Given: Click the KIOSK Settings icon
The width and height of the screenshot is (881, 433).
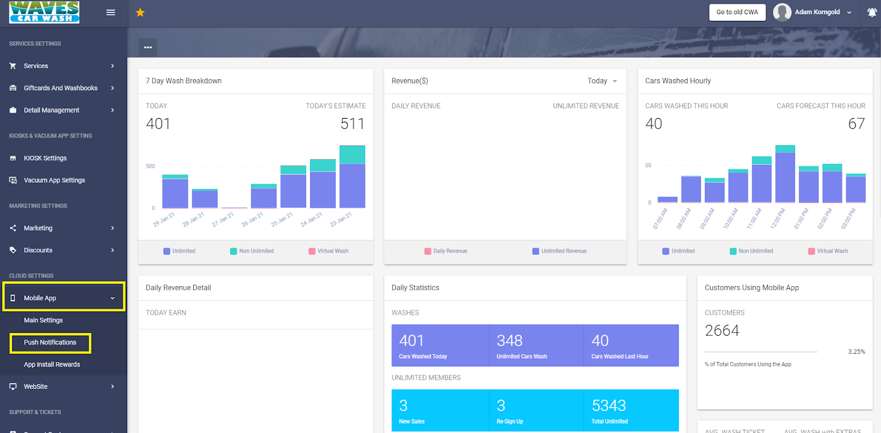Looking at the screenshot, I should tap(13, 158).
